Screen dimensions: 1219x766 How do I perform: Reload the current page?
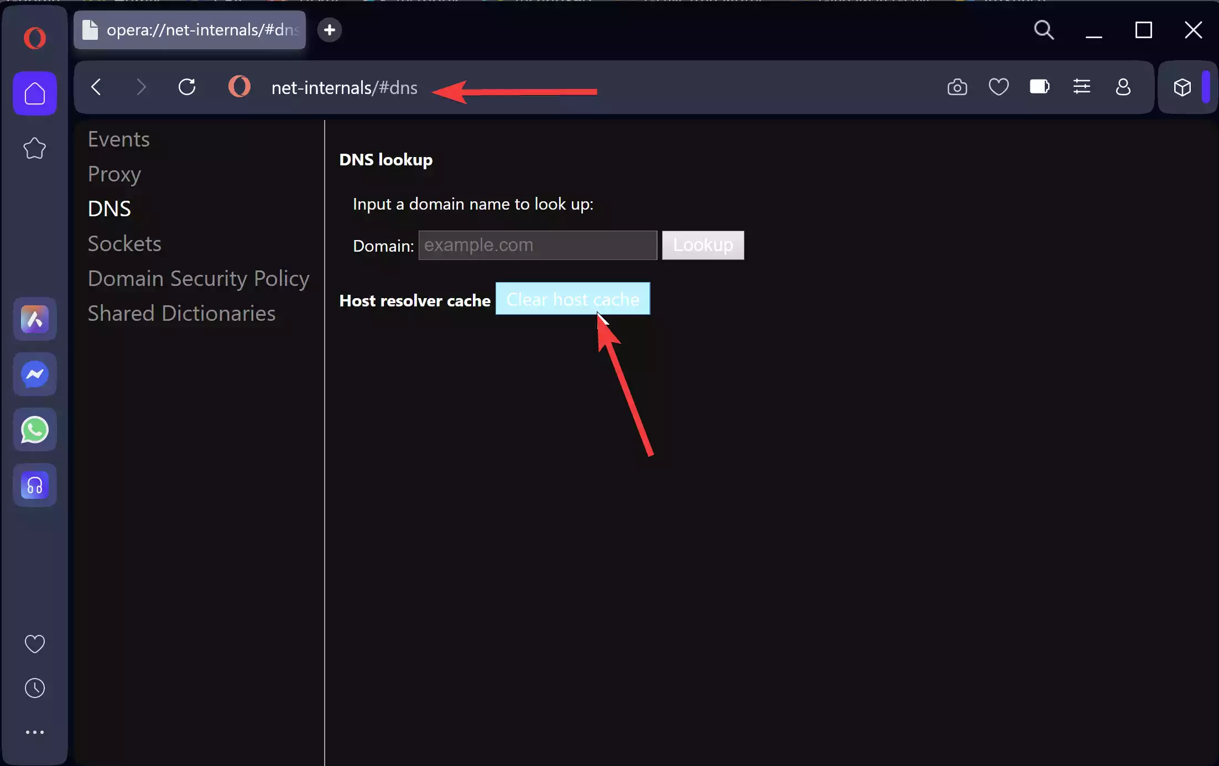pyautogui.click(x=187, y=87)
